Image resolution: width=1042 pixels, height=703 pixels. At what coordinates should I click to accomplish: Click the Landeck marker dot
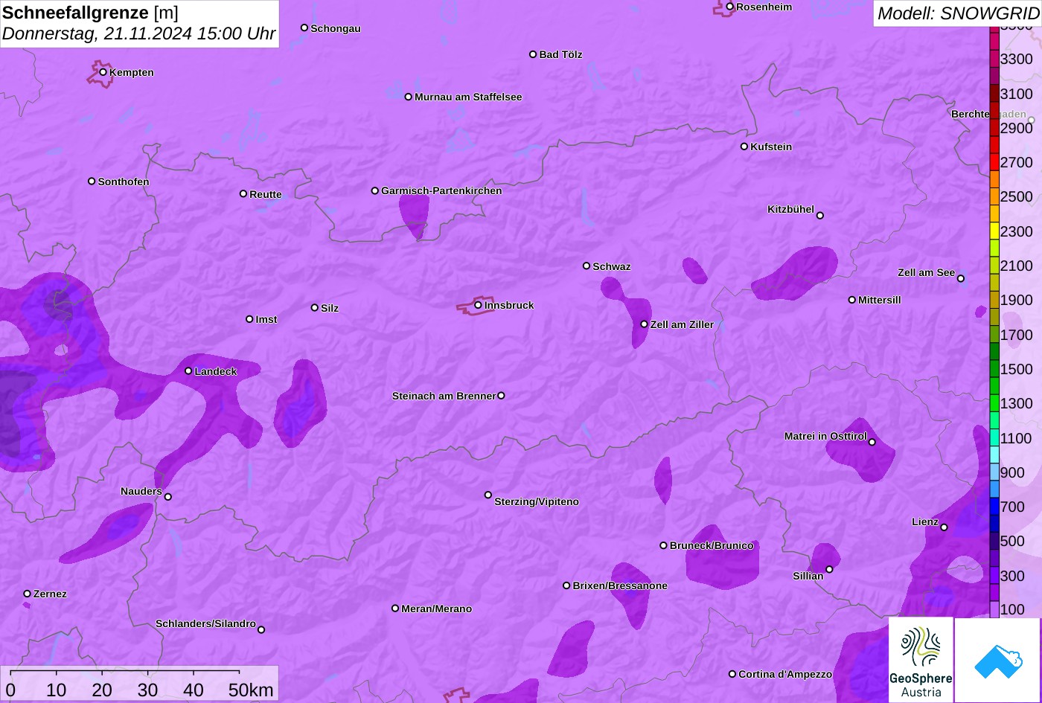[x=188, y=370]
